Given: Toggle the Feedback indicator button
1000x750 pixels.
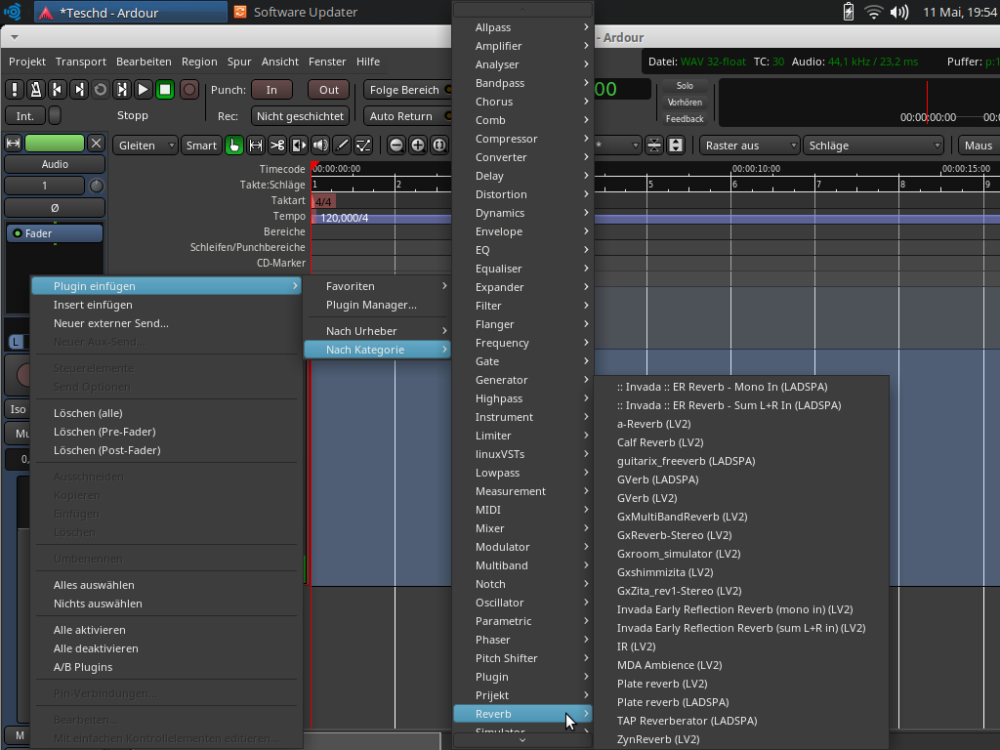Looking at the screenshot, I should pos(685,118).
